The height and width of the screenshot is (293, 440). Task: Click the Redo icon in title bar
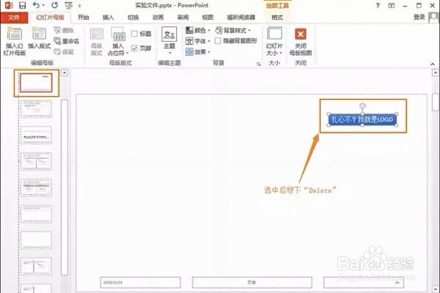pos(55,5)
